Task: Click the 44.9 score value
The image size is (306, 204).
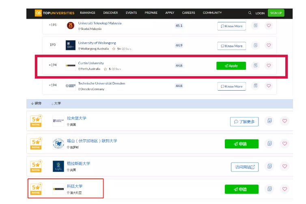Action: (179, 46)
